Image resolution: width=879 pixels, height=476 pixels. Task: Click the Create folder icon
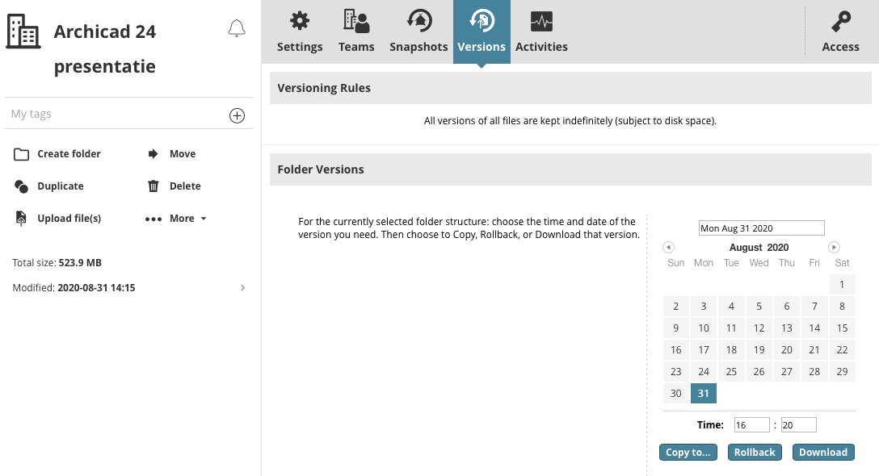click(x=21, y=154)
